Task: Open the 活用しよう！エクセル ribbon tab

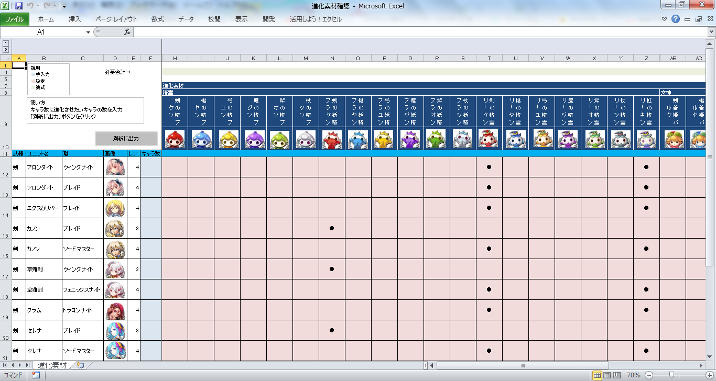Action: coord(316,19)
